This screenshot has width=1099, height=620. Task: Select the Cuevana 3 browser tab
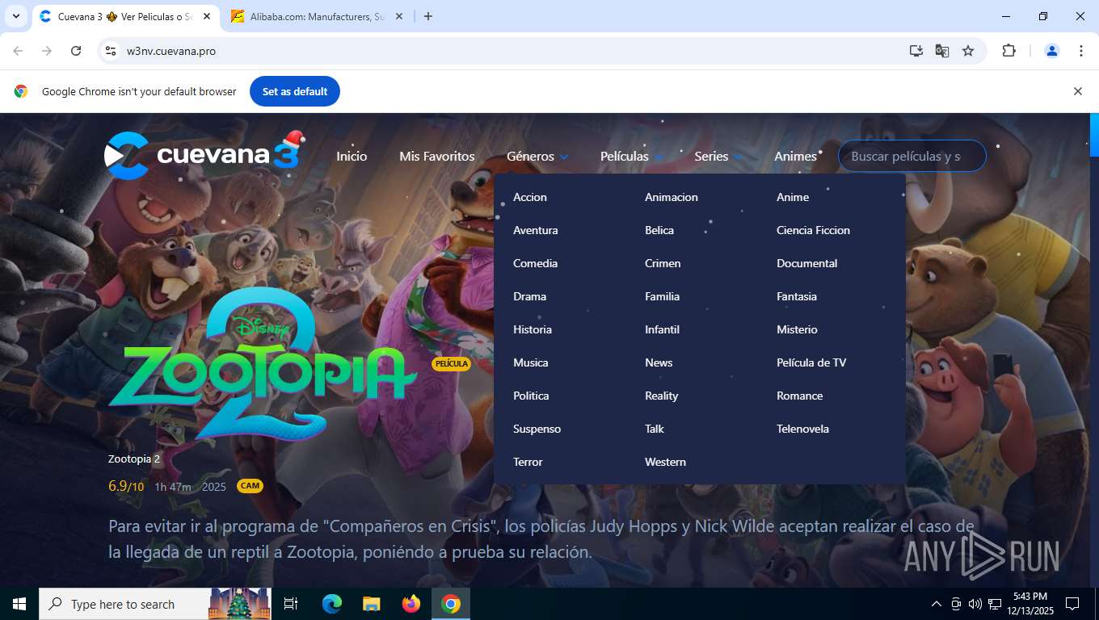click(x=125, y=16)
